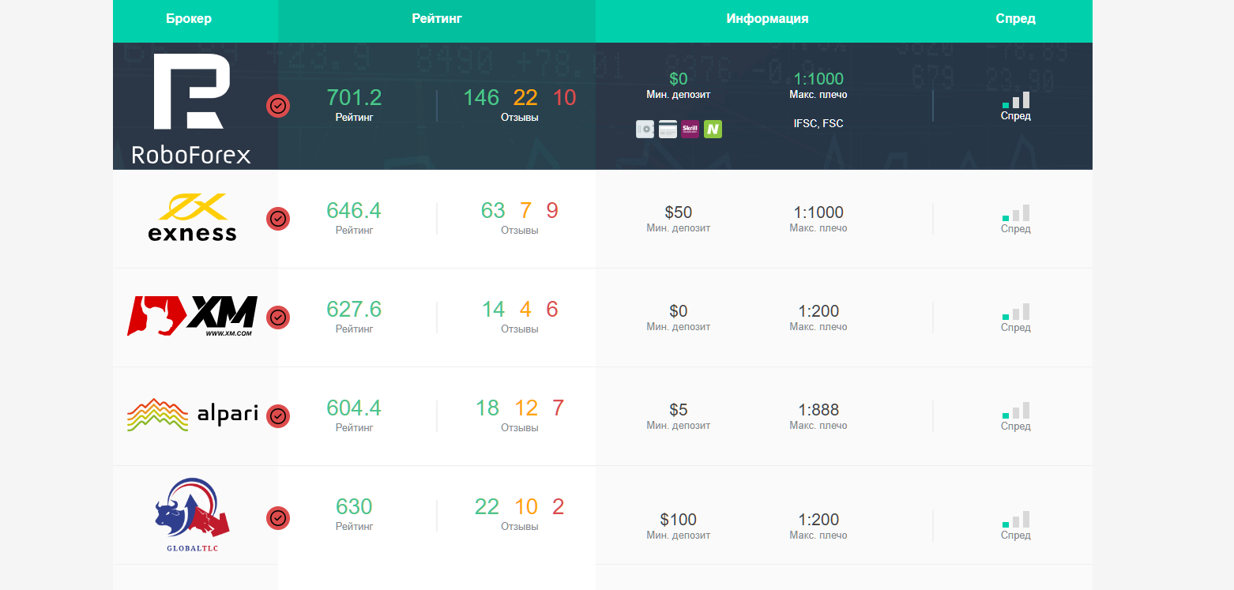Viewport: 1234px width, 590px height.
Task: Open Exness 63 positive reviews
Action: 493,211
